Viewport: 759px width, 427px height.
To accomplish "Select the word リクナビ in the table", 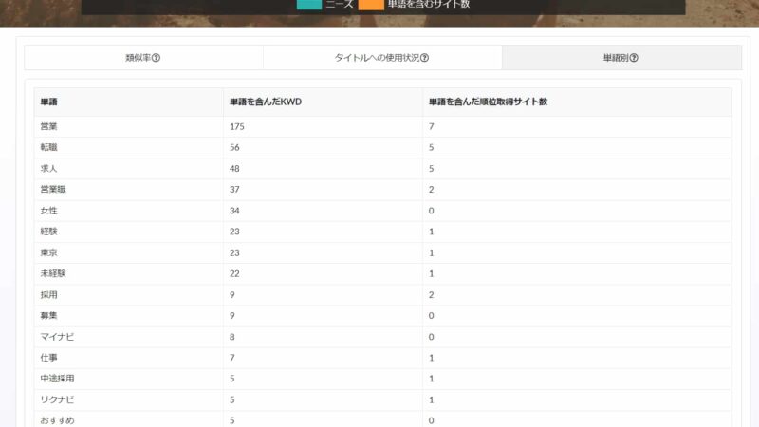I will (x=57, y=399).
